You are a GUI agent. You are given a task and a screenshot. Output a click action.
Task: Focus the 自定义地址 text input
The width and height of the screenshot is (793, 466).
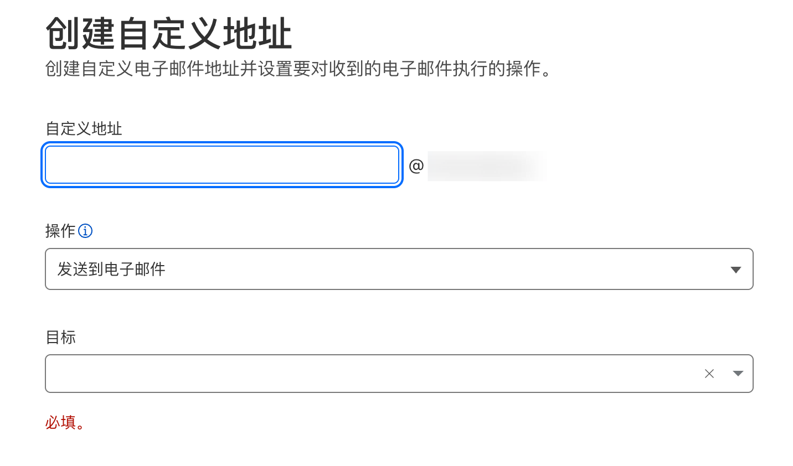tap(222, 165)
